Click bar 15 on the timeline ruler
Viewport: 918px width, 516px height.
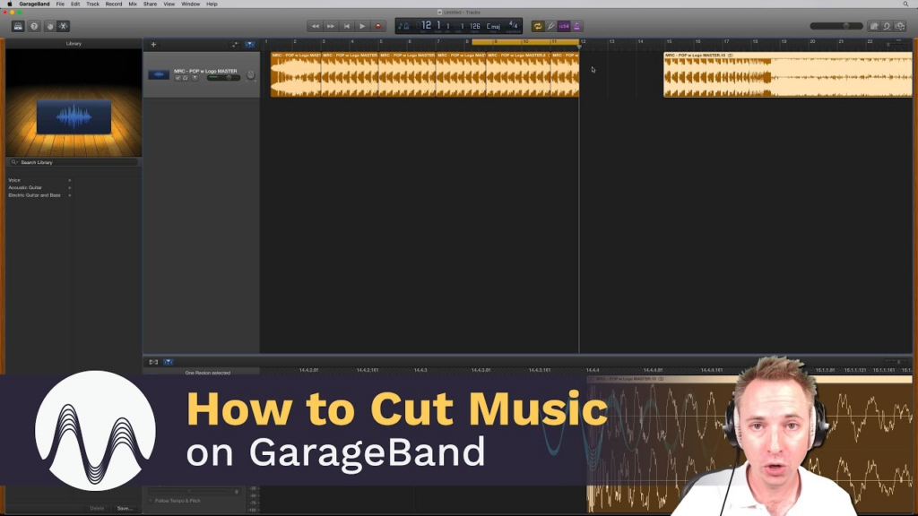click(669, 42)
